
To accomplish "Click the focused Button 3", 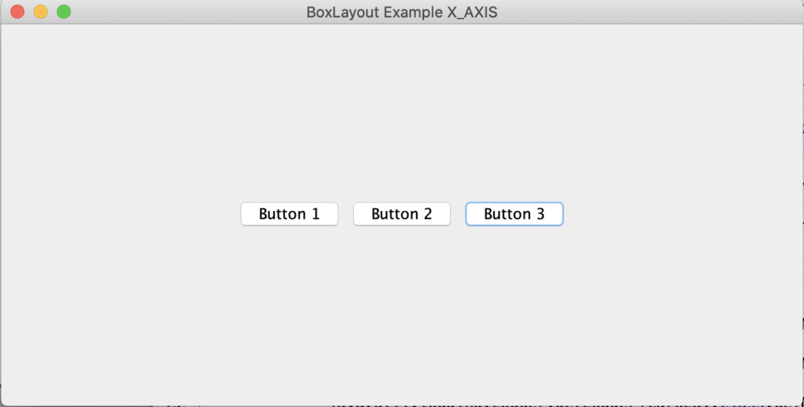I will 514,214.
